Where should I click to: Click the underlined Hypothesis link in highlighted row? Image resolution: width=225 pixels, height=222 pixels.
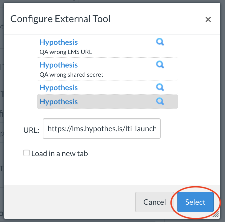58,102
